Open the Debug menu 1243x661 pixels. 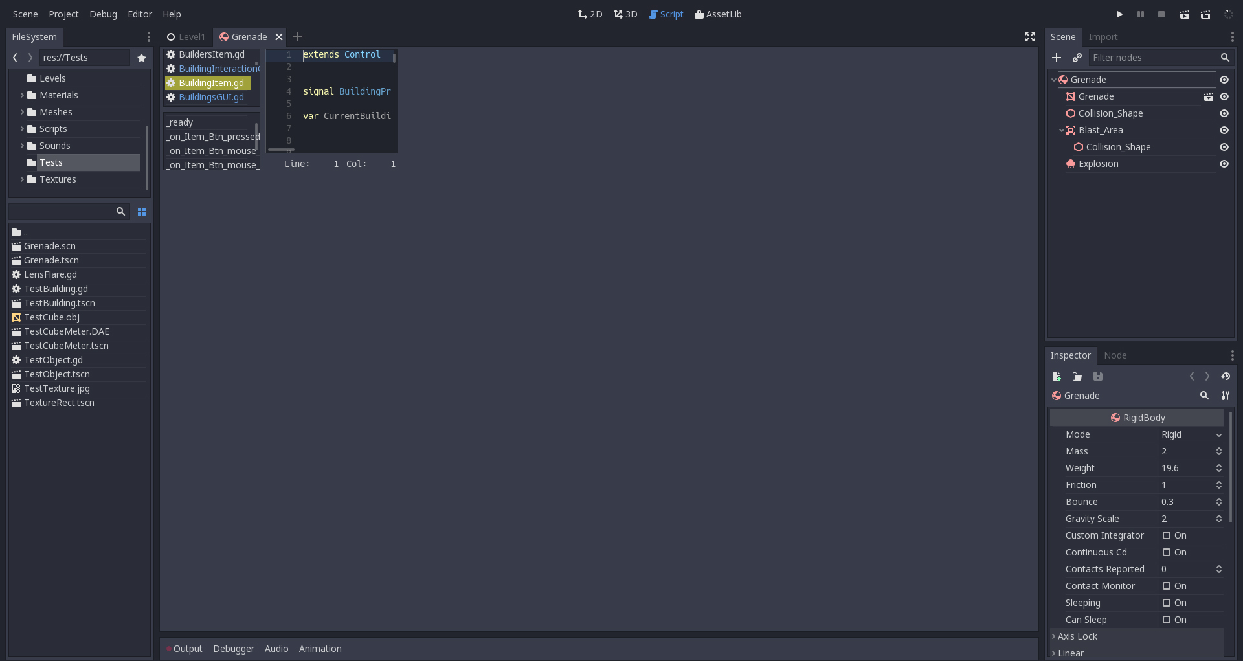103,14
